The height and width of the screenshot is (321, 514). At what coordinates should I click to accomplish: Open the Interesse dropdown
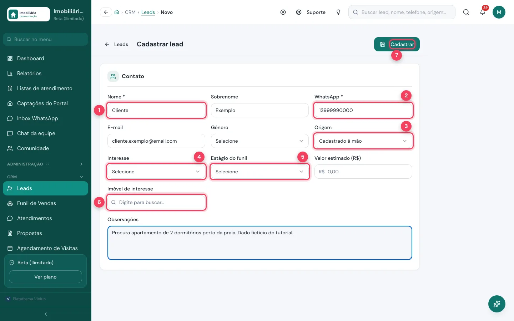[156, 172]
